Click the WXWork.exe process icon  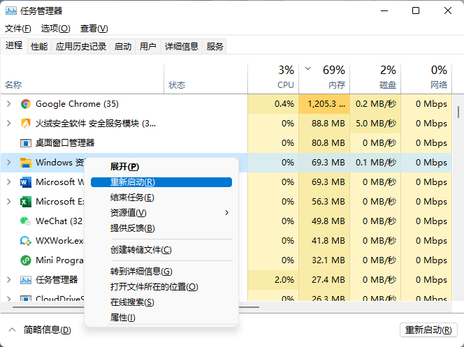tap(26, 241)
